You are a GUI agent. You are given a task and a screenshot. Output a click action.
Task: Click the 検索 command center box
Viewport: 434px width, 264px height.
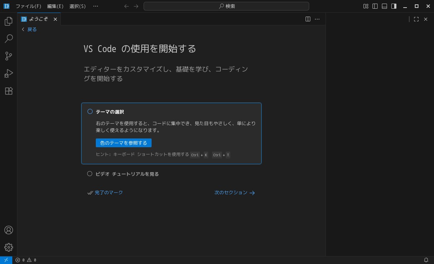click(x=226, y=6)
